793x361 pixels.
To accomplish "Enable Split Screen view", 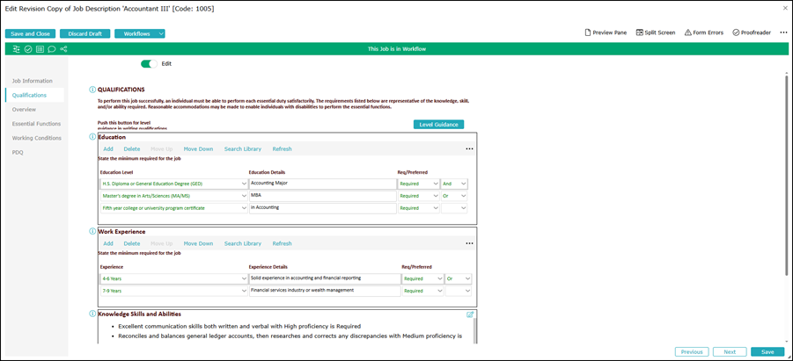I will pos(656,32).
